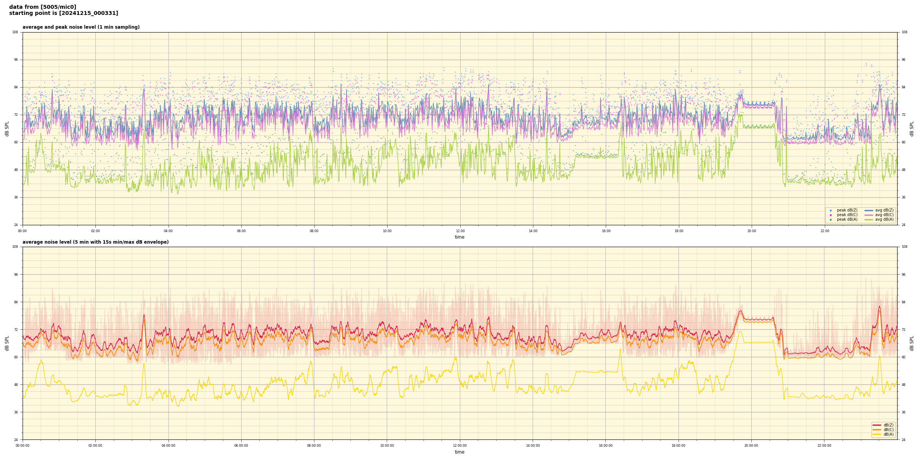Image resolution: width=919 pixels, height=459 pixels.
Task: Click the bottom chart 'time' axis label
Action: [459, 452]
